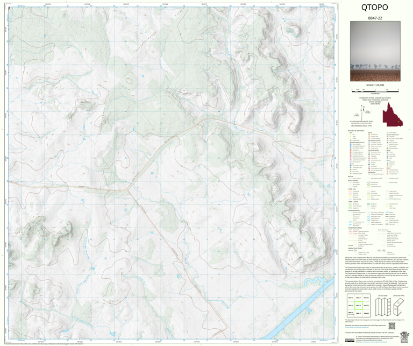Click the Queensland Government crest logo
413x346 pixels.
point(403,337)
